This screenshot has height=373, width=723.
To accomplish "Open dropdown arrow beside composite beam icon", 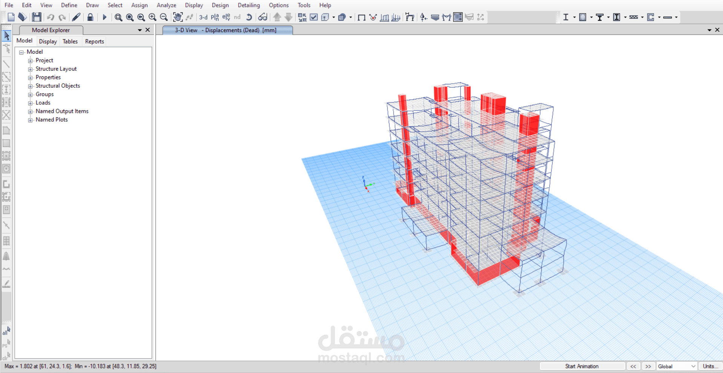I will [x=608, y=17].
